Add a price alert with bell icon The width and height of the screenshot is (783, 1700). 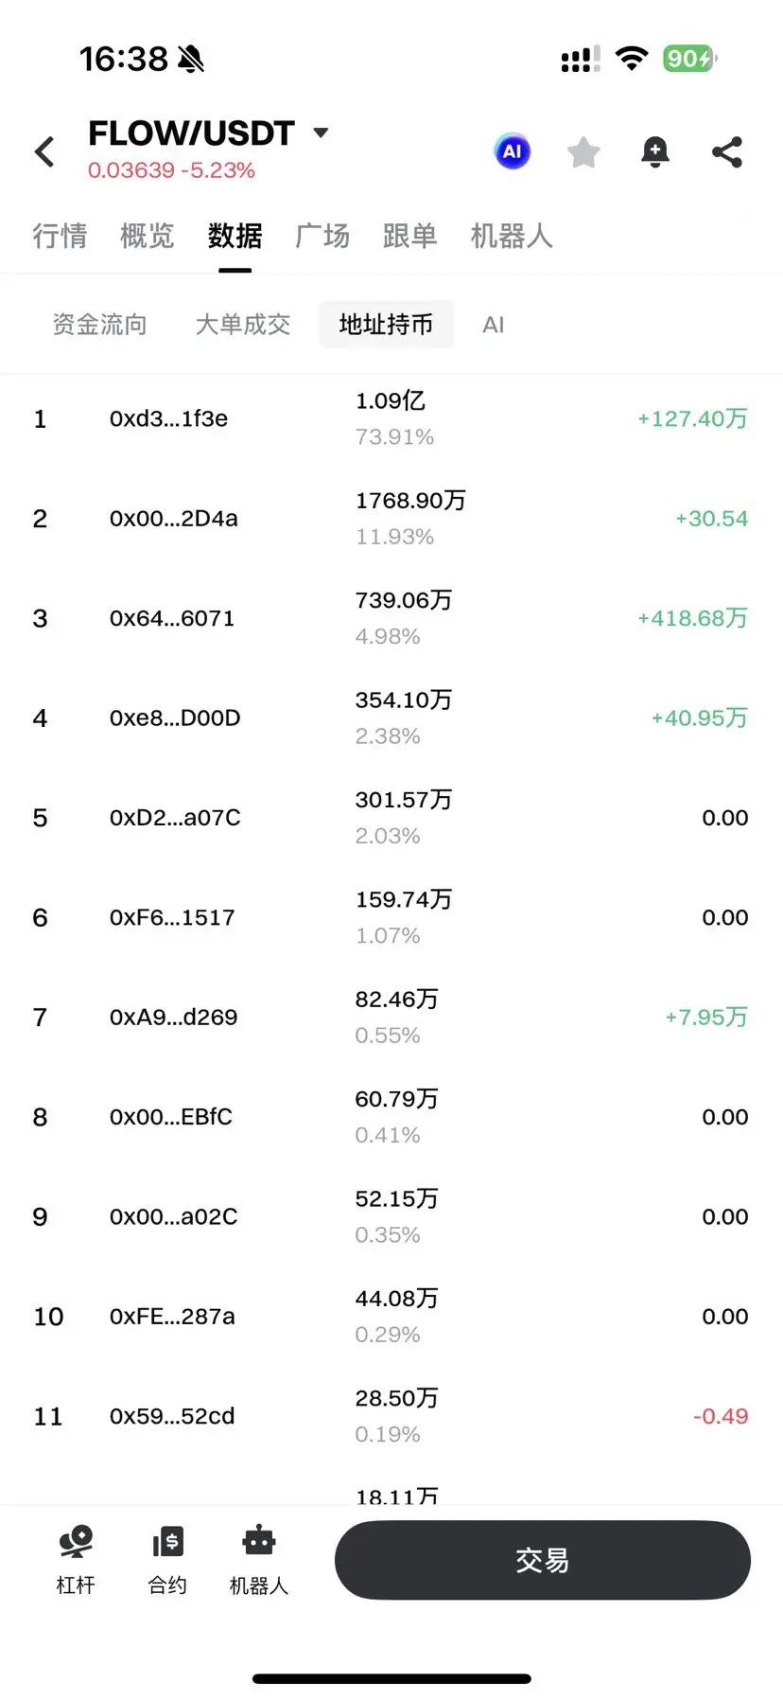[654, 151]
